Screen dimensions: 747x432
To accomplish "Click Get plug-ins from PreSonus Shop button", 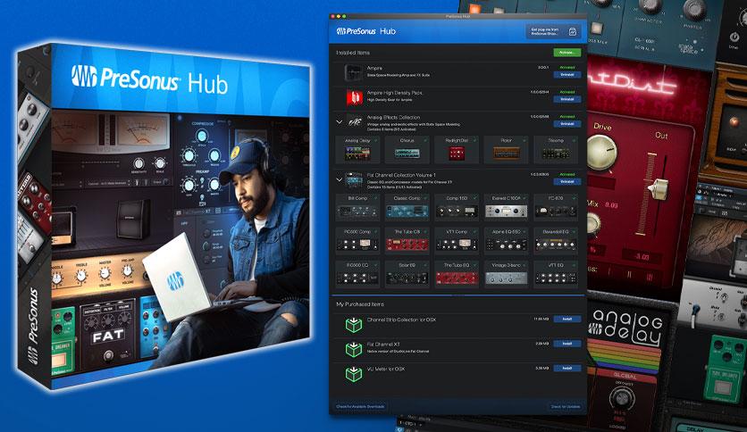I will (x=553, y=32).
